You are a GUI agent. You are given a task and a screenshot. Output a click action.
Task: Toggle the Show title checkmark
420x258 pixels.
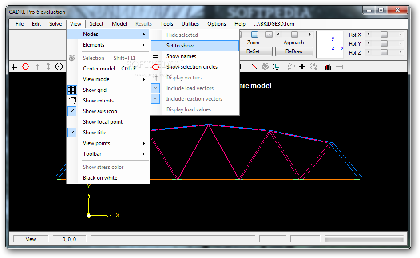pos(72,133)
